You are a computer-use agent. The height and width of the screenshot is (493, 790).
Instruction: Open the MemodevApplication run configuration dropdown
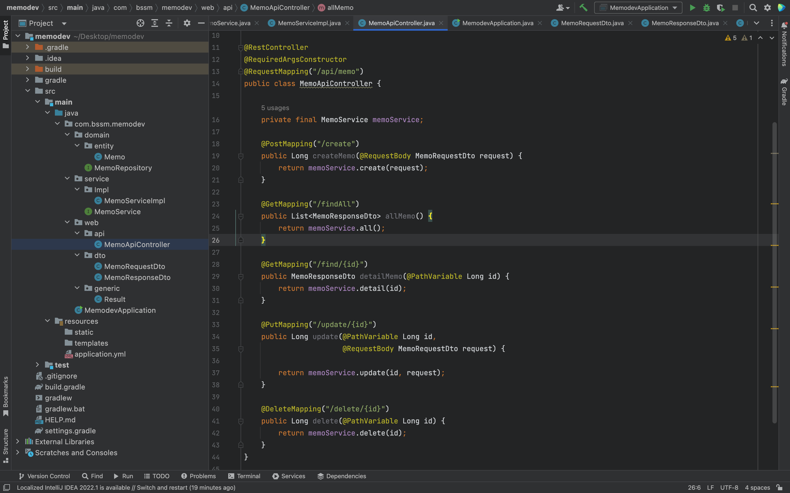click(638, 8)
